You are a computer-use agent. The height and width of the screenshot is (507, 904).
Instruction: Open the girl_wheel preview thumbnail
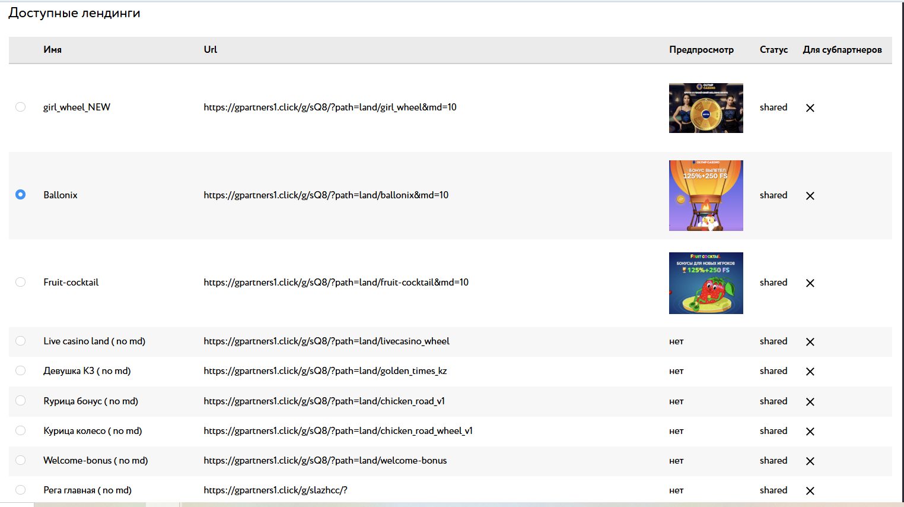[705, 108]
